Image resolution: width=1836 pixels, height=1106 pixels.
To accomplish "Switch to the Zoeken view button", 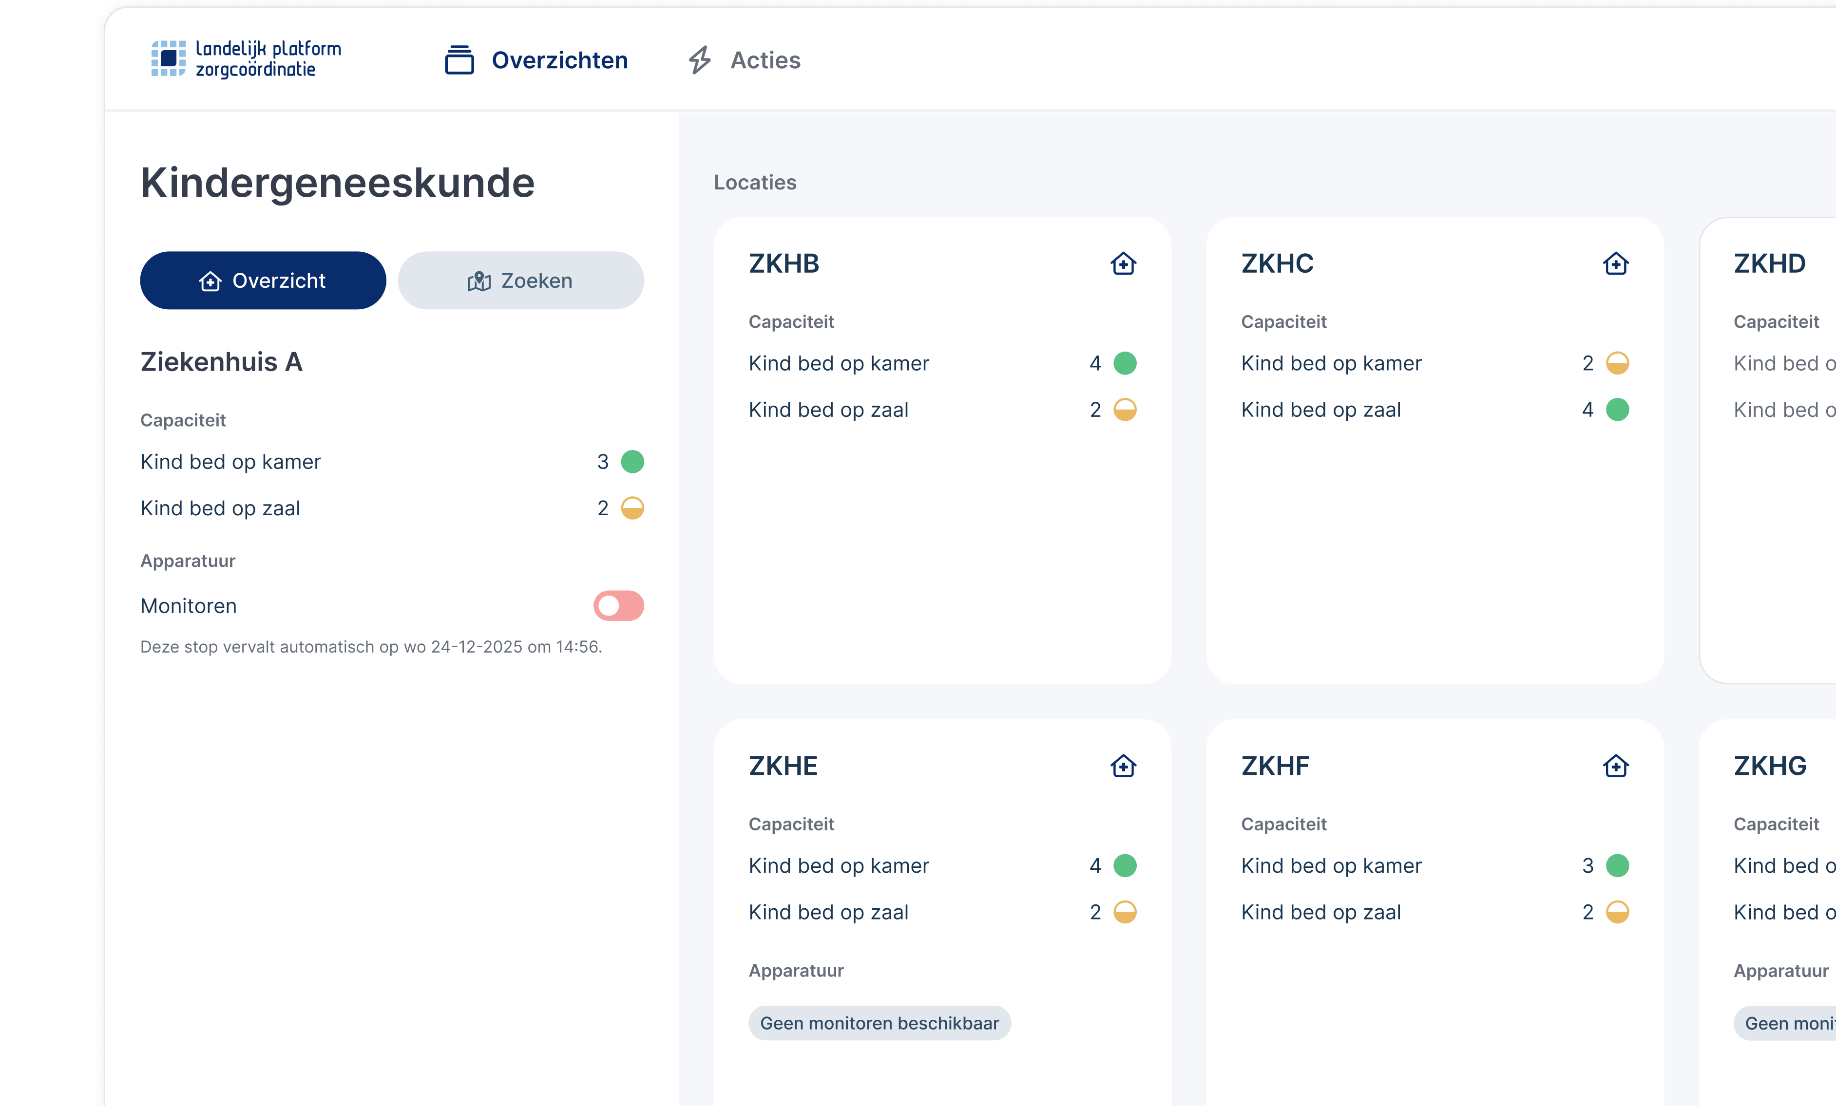I will [520, 281].
